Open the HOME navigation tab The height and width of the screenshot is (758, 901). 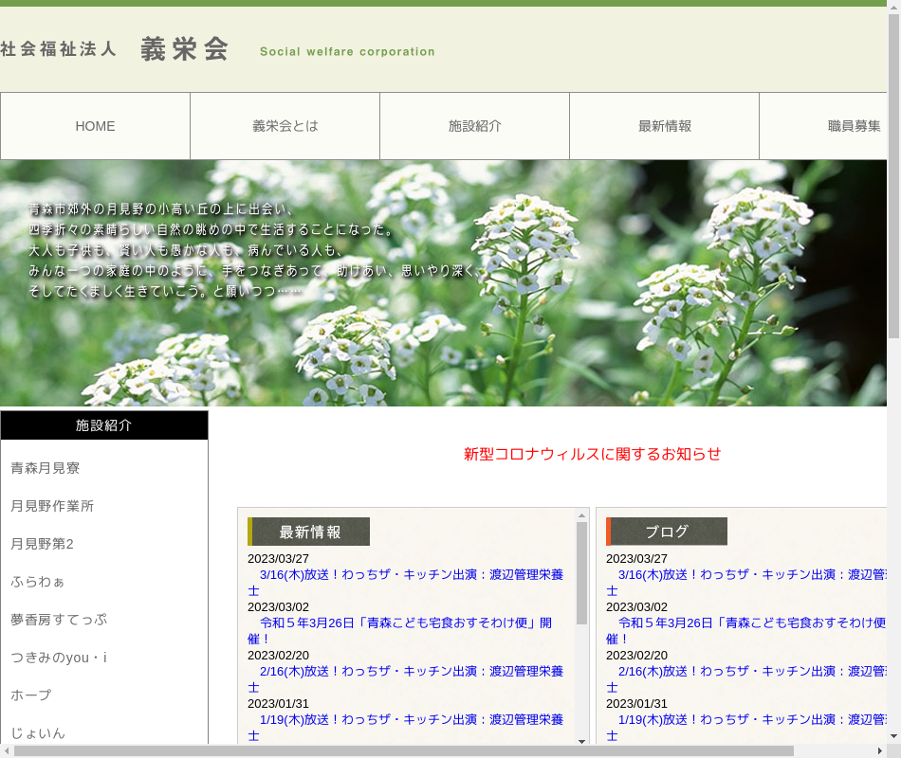click(x=95, y=126)
